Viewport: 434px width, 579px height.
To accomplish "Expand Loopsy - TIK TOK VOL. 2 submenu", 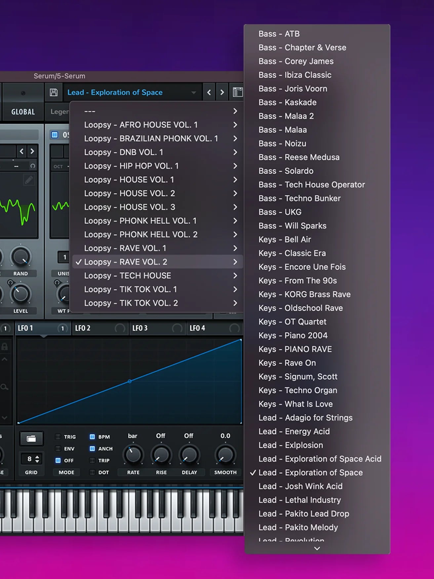I will (x=235, y=303).
